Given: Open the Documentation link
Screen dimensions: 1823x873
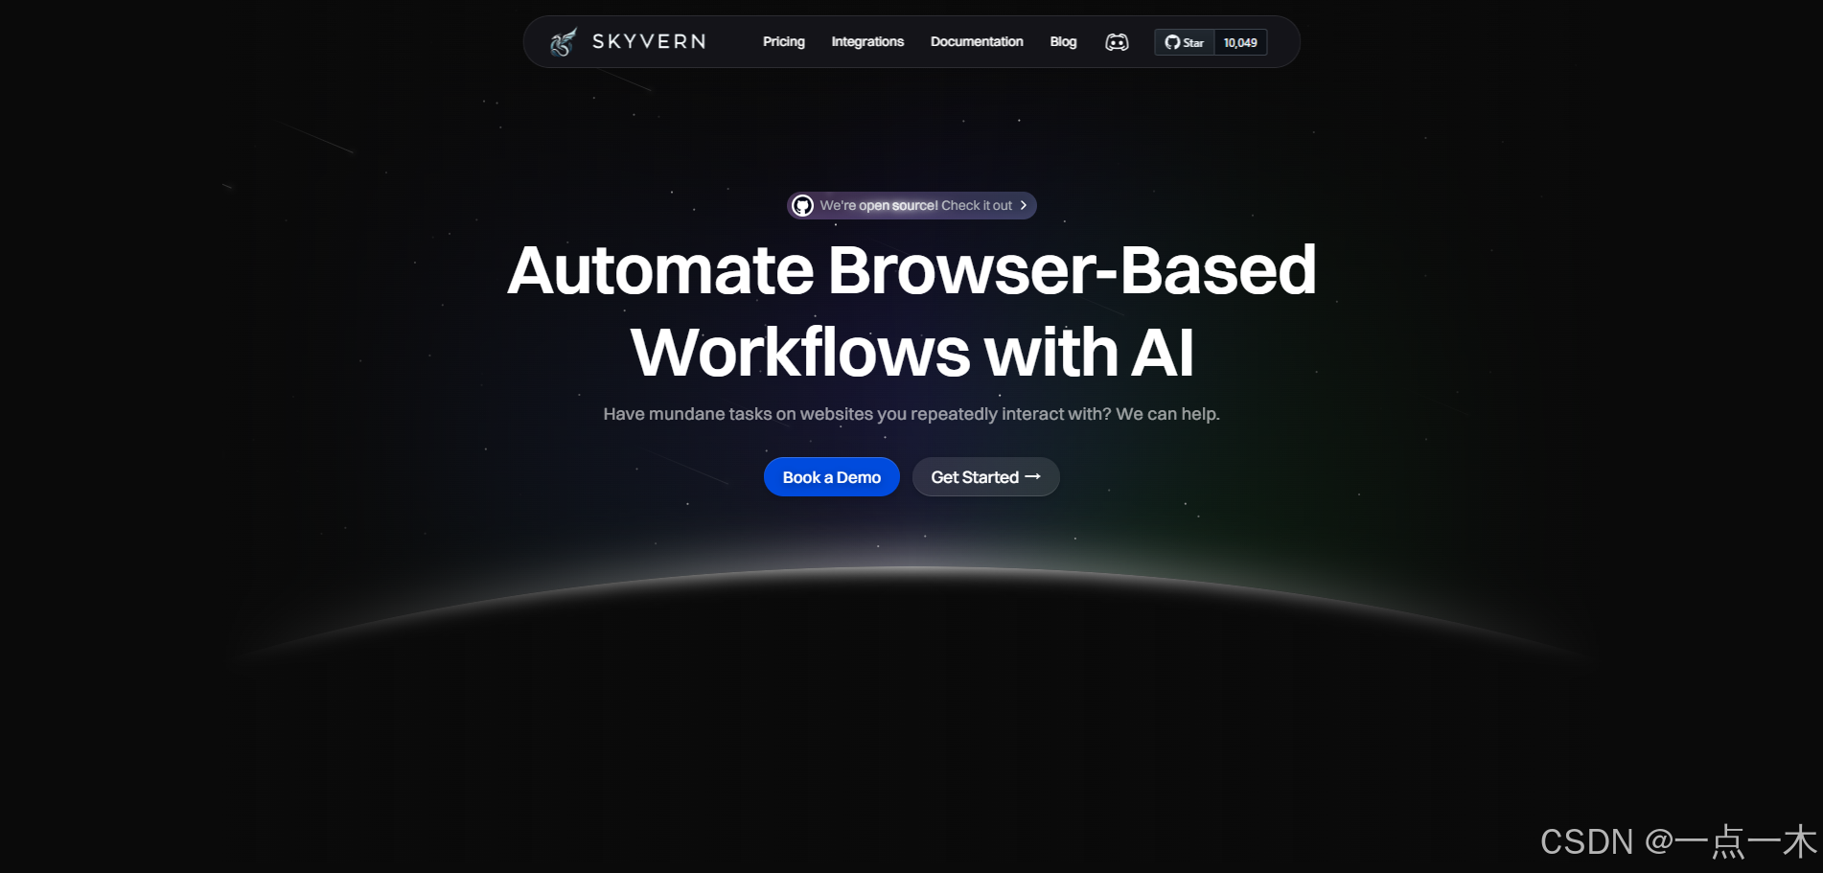Looking at the screenshot, I should 977,41.
